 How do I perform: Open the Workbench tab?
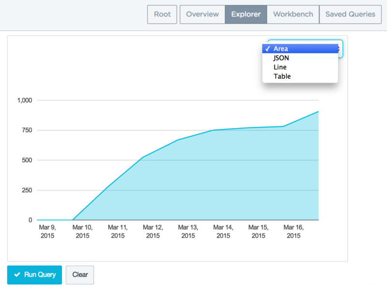293,14
